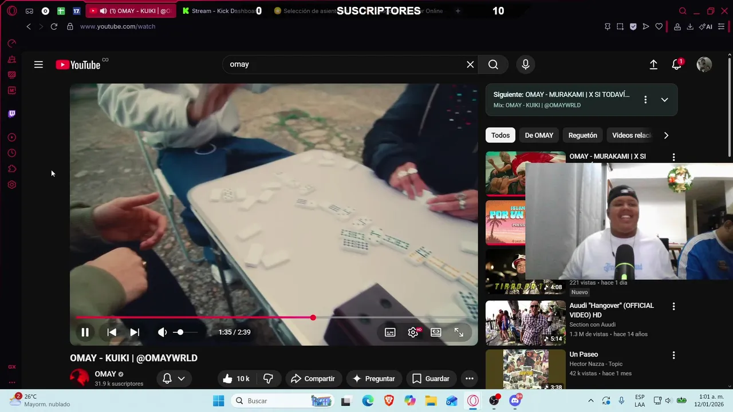Image resolution: width=733 pixels, height=412 pixels.
Task: Switch to theater mode
Action: tap(436, 332)
